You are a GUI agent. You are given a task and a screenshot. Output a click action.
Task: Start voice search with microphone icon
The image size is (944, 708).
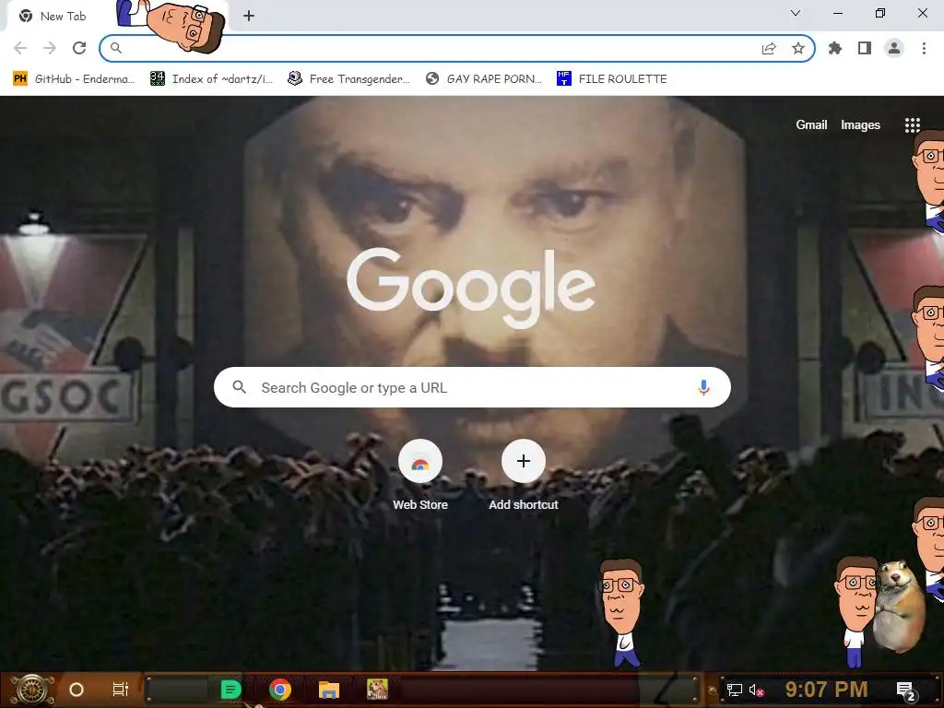[x=703, y=387]
